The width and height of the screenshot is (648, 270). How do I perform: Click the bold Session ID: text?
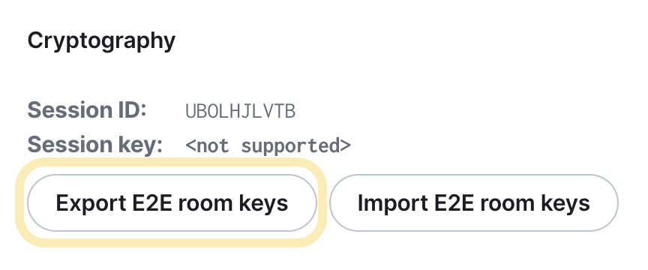pos(87,110)
